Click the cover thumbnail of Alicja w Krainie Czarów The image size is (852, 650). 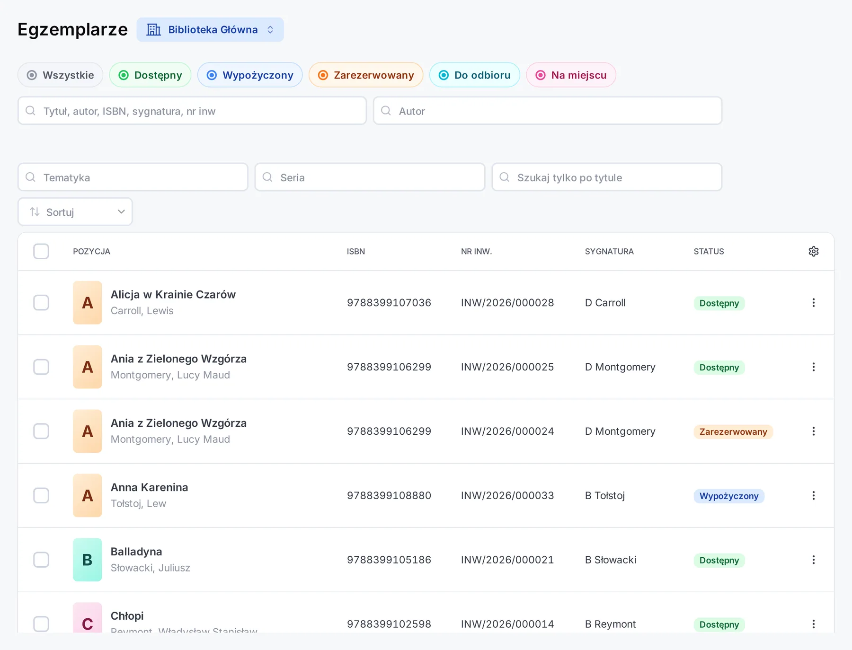pyautogui.click(x=88, y=303)
